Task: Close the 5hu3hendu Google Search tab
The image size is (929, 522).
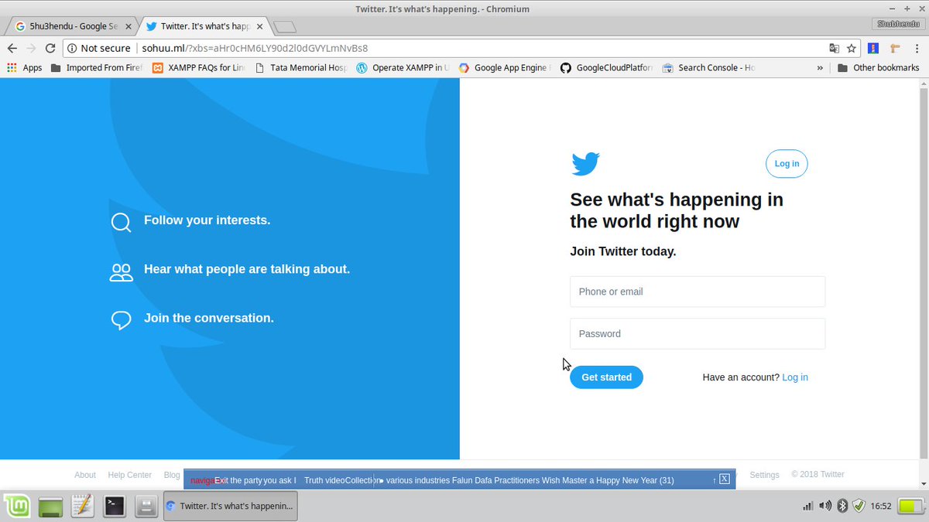Action: 128,26
